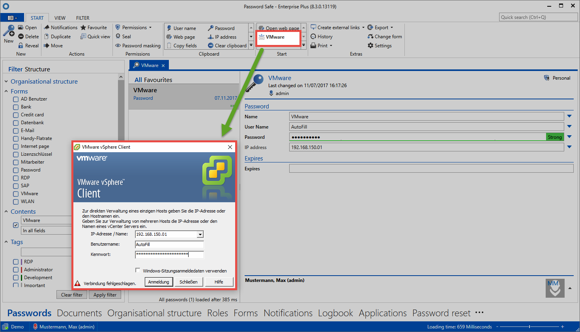Enable Windows-Sitzungsanmeldedaten verwenden checkbox
Screen dimensions: 580x332
(138, 270)
